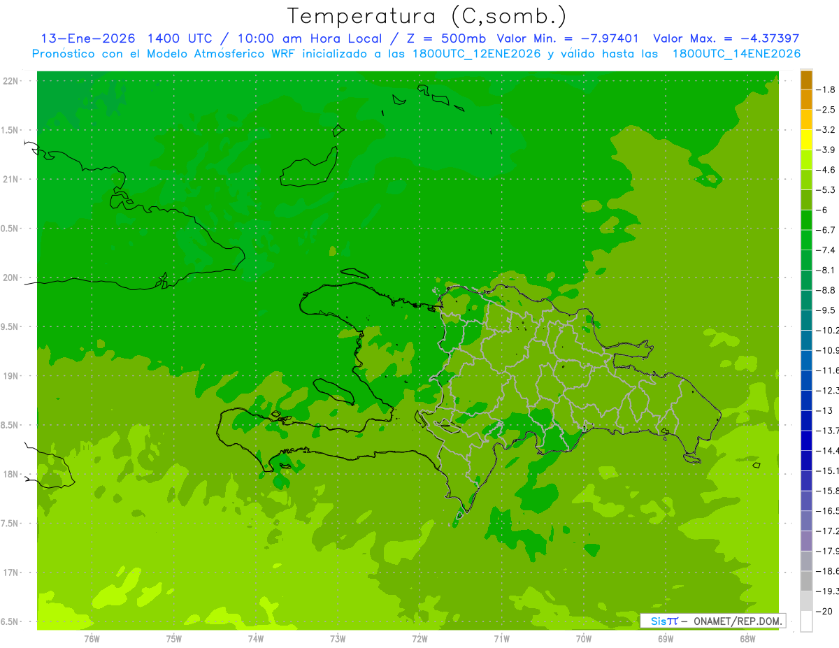839x648 pixels.
Task: Click the '17N' latitude axis label
Action: click(10, 573)
